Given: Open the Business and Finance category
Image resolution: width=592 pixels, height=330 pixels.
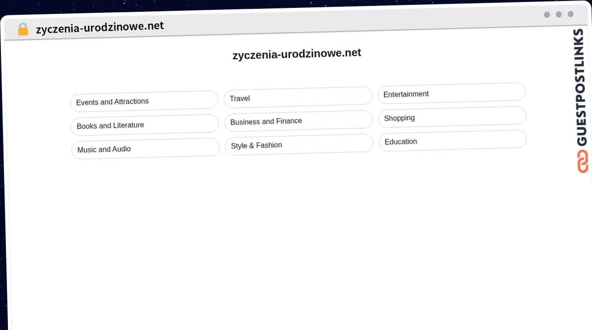Looking at the screenshot, I should coord(298,121).
